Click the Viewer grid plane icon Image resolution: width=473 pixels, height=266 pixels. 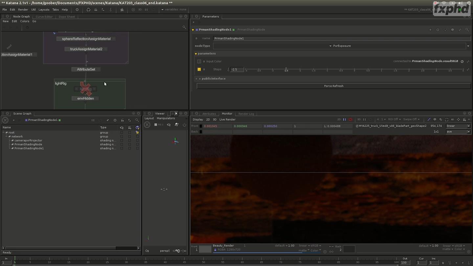(176, 125)
